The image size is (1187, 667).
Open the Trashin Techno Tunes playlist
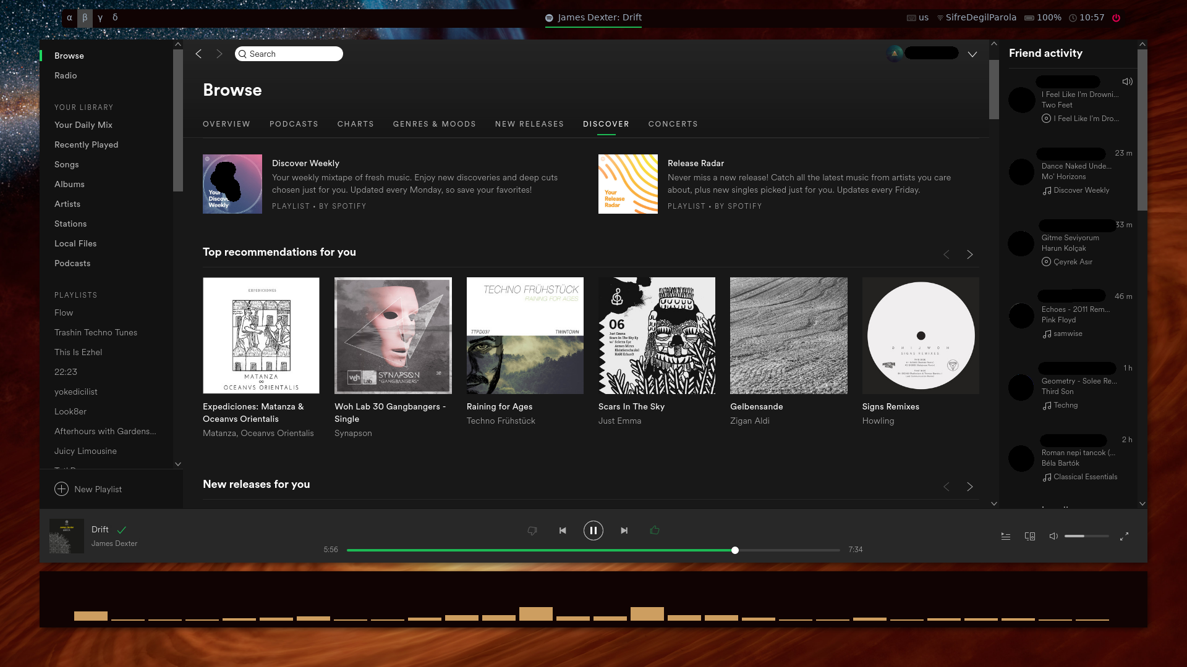click(x=96, y=332)
